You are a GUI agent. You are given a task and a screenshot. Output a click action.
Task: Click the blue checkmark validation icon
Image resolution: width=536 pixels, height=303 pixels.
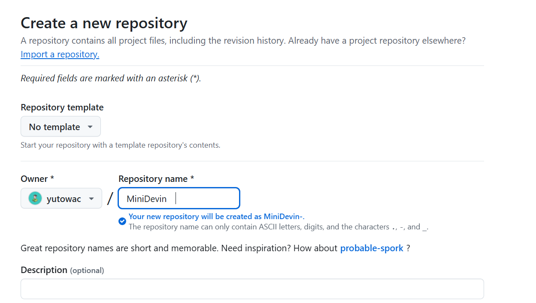click(122, 221)
